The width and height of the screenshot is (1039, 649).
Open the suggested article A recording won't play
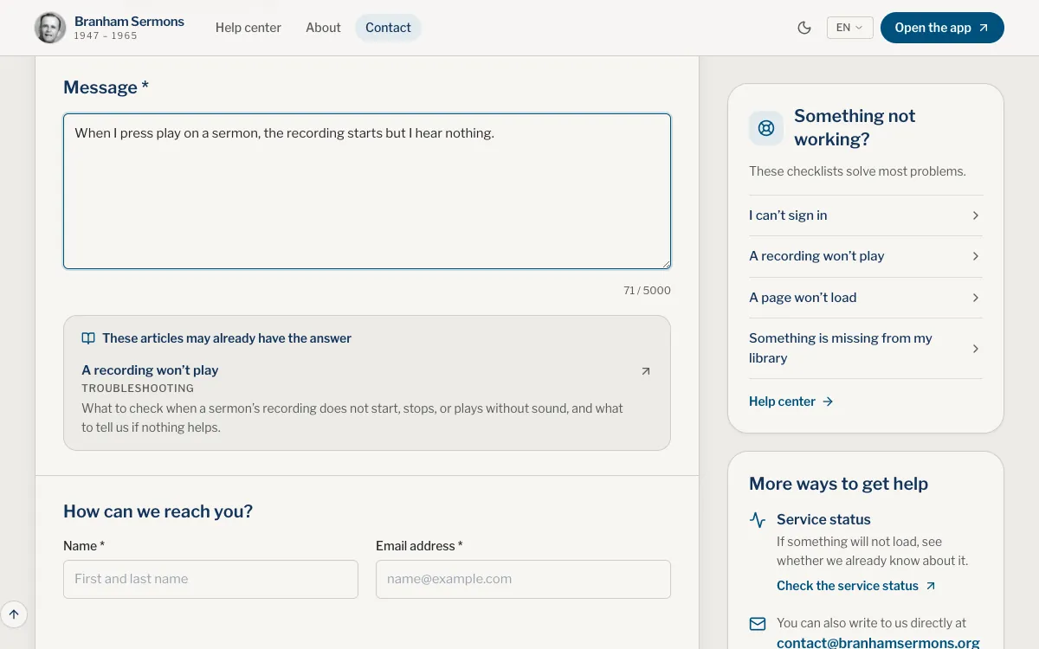(150, 370)
